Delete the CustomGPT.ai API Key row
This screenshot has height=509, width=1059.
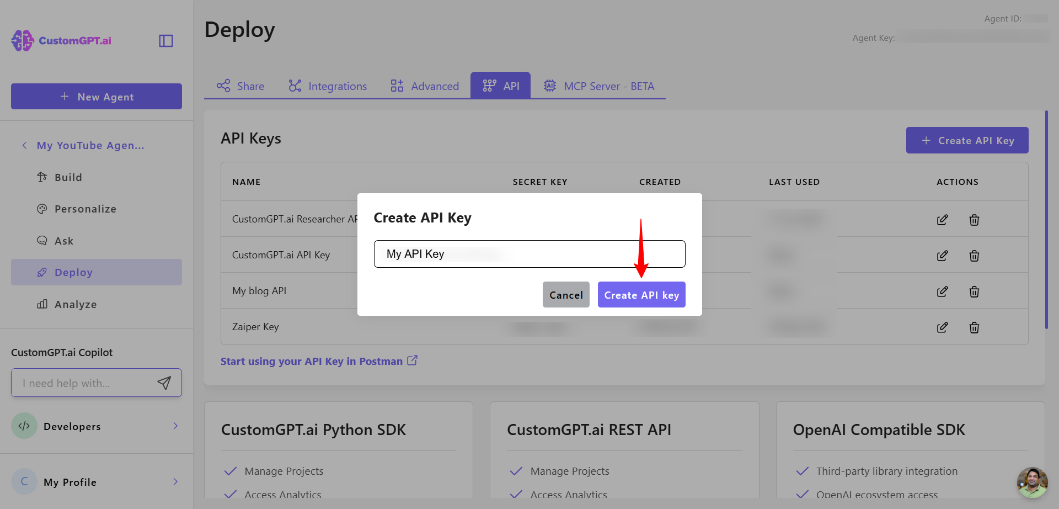point(975,256)
